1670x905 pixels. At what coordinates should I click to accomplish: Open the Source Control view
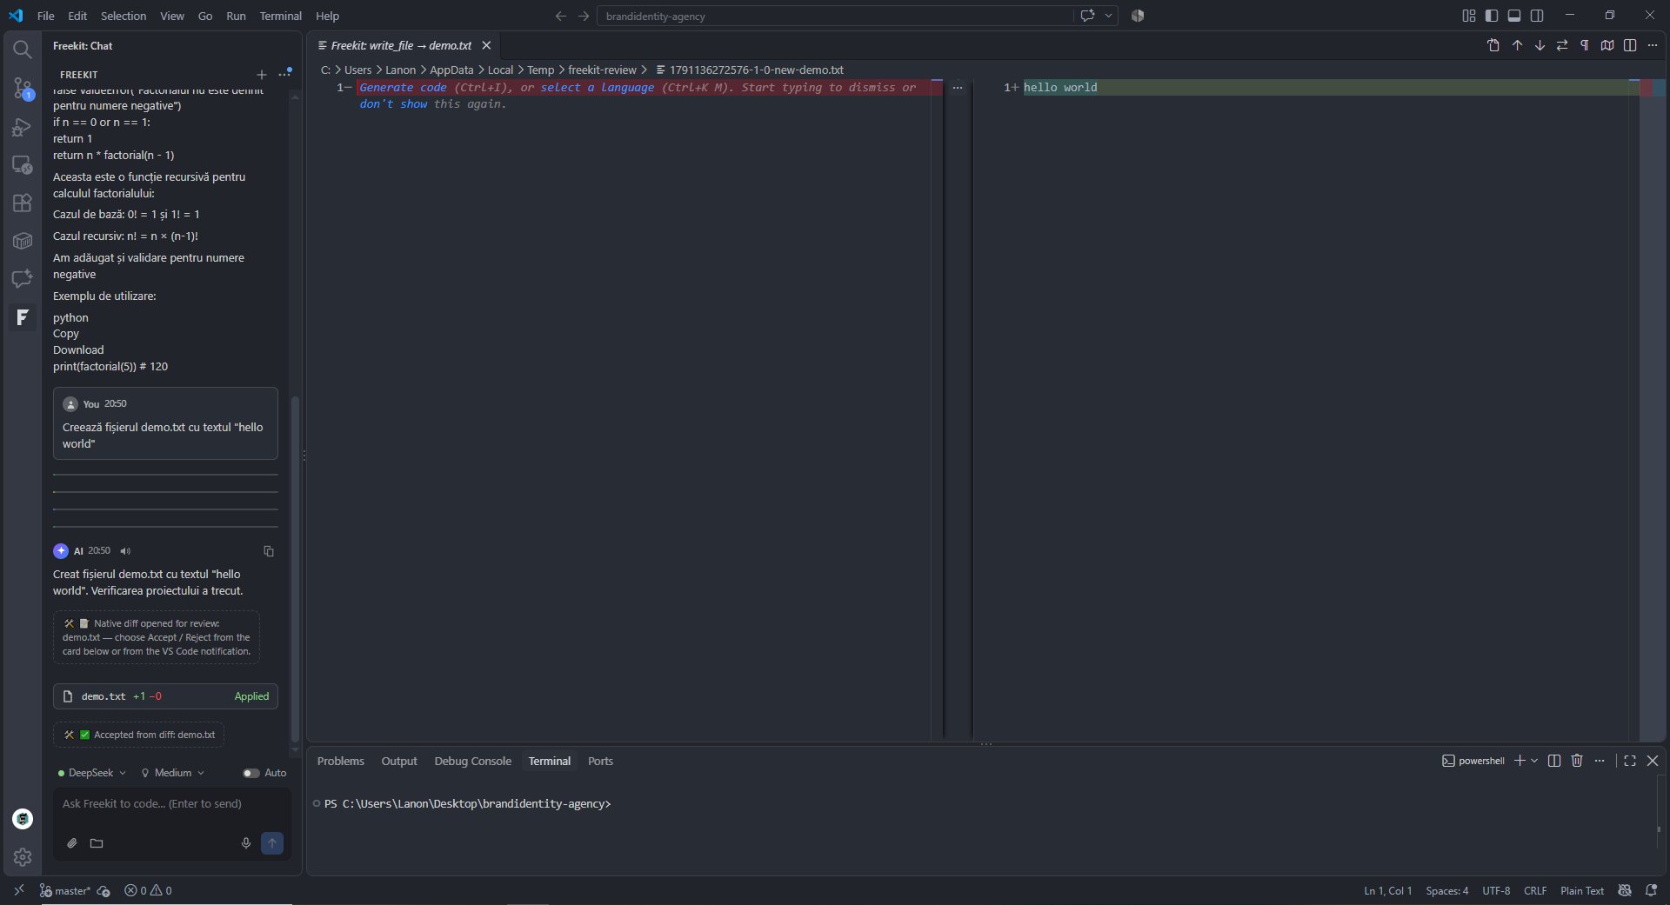pos(23,88)
